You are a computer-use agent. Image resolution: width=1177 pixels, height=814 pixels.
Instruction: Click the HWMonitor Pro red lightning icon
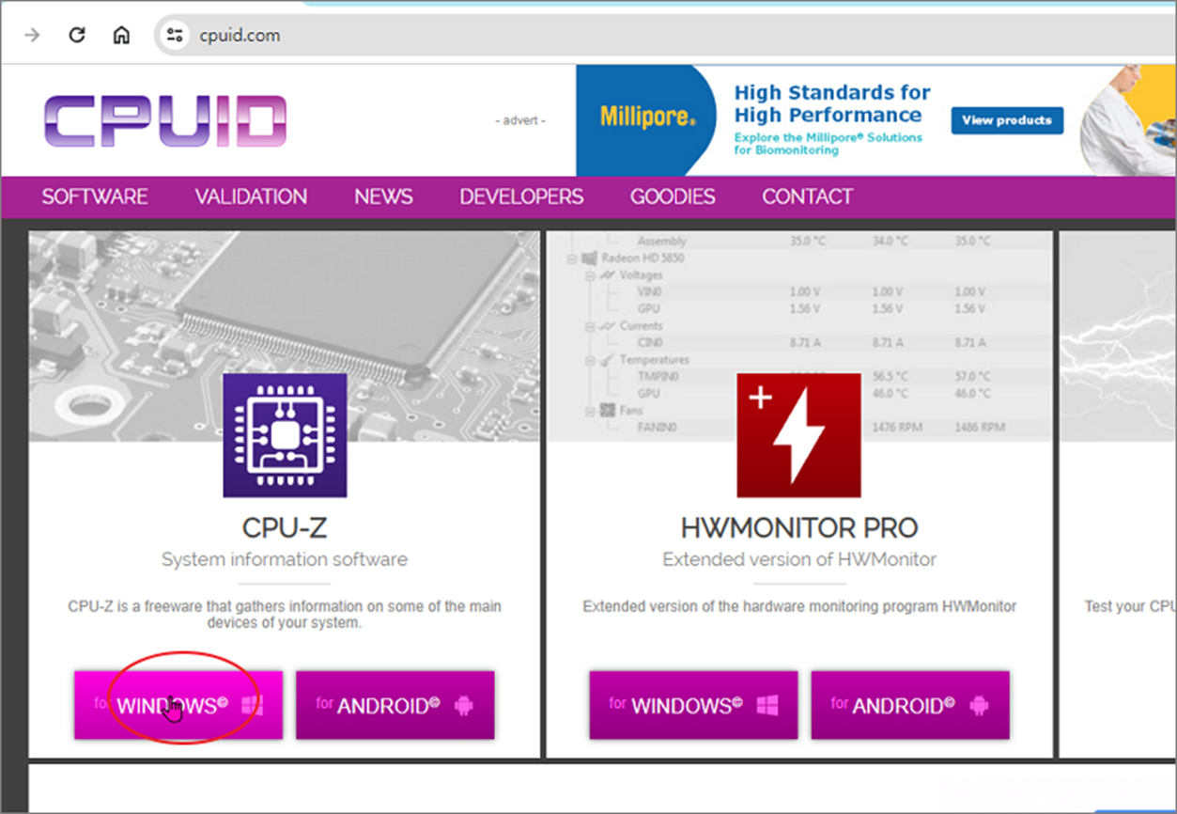point(799,435)
